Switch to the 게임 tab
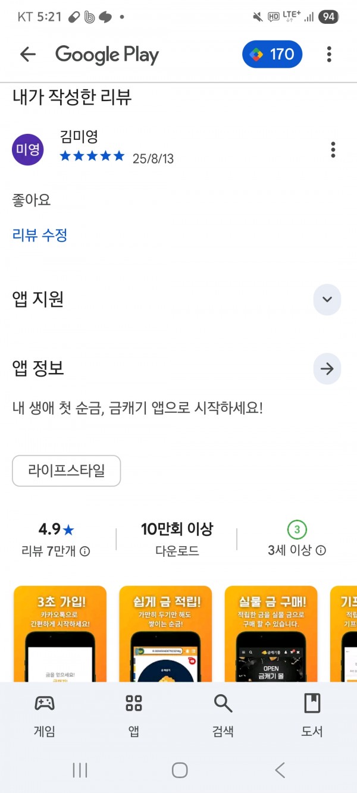 pyautogui.click(x=45, y=716)
